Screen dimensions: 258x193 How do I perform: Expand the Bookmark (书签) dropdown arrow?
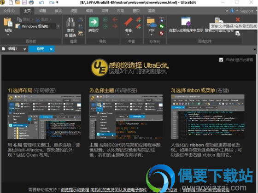point(128,35)
